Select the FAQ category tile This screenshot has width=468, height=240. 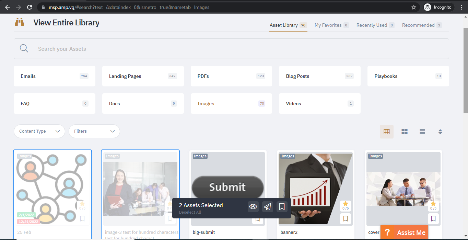click(55, 104)
